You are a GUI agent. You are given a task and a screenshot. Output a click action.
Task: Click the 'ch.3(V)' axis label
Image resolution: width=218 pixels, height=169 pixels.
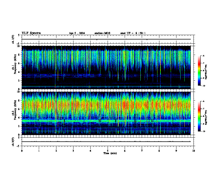click(13, 142)
